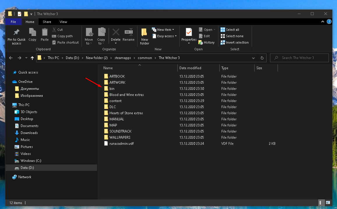Switch to the View tab
The image size is (337, 209).
(x=63, y=22)
